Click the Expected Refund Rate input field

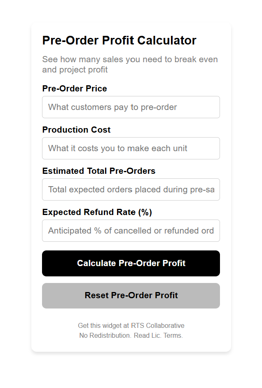click(131, 231)
